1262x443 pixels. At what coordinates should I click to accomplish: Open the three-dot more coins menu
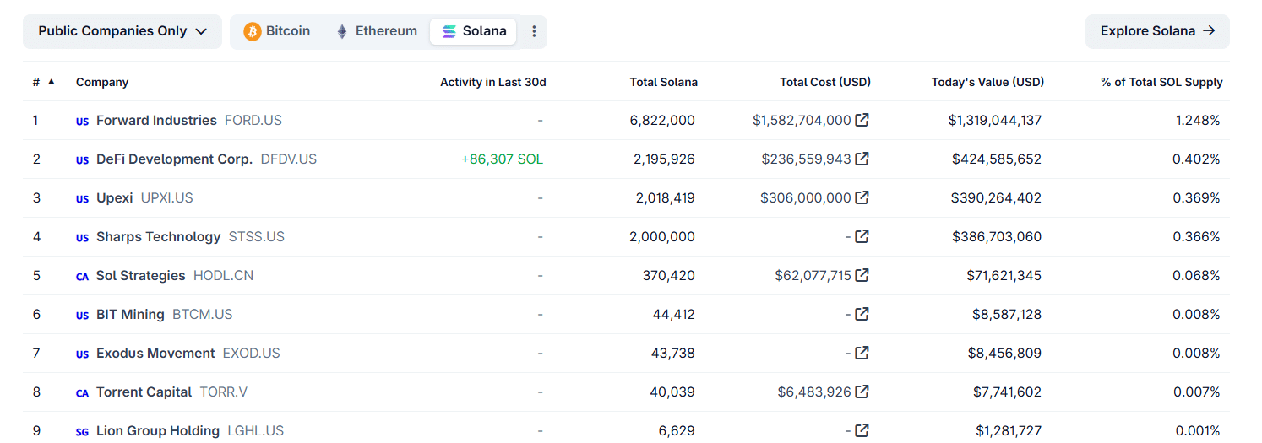[x=534, y=31]
